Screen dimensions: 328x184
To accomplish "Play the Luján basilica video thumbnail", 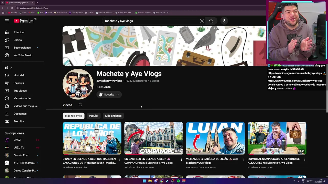I will coord(215,138).
